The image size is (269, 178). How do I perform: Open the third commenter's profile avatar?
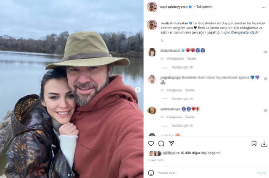pos(152,110)
